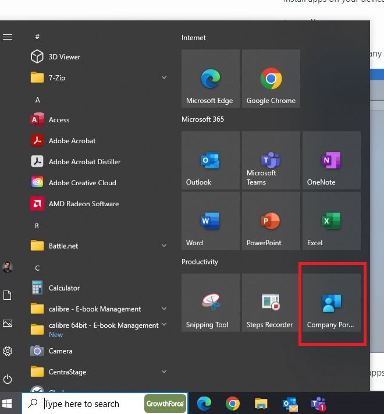Open the Microsoft Edge tile

(211, 79)
